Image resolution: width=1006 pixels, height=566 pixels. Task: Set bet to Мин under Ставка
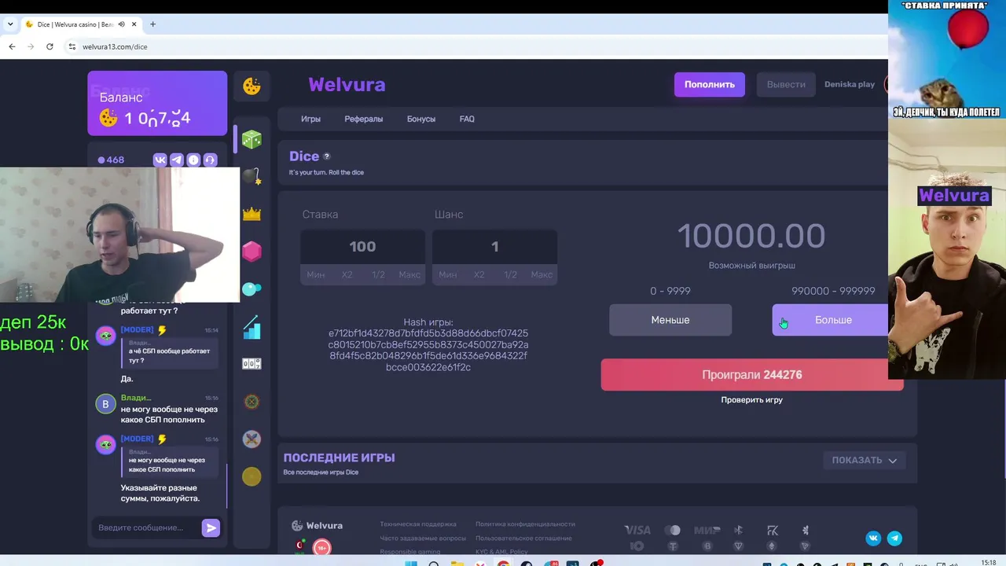(316, 274)
